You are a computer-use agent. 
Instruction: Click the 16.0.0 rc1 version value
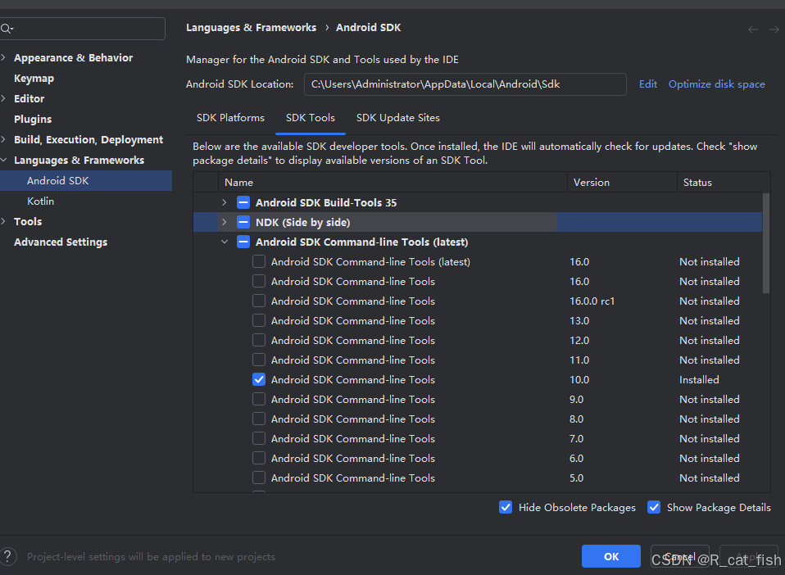click(592, 301)
